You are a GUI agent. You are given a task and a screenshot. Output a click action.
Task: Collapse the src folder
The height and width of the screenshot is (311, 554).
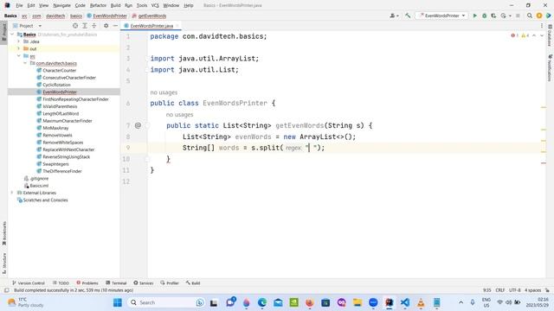(19, 56)
